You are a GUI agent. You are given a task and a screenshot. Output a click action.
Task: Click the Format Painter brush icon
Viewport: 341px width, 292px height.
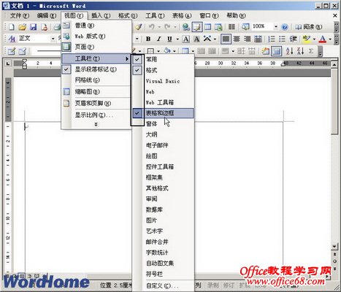(139, 27)
